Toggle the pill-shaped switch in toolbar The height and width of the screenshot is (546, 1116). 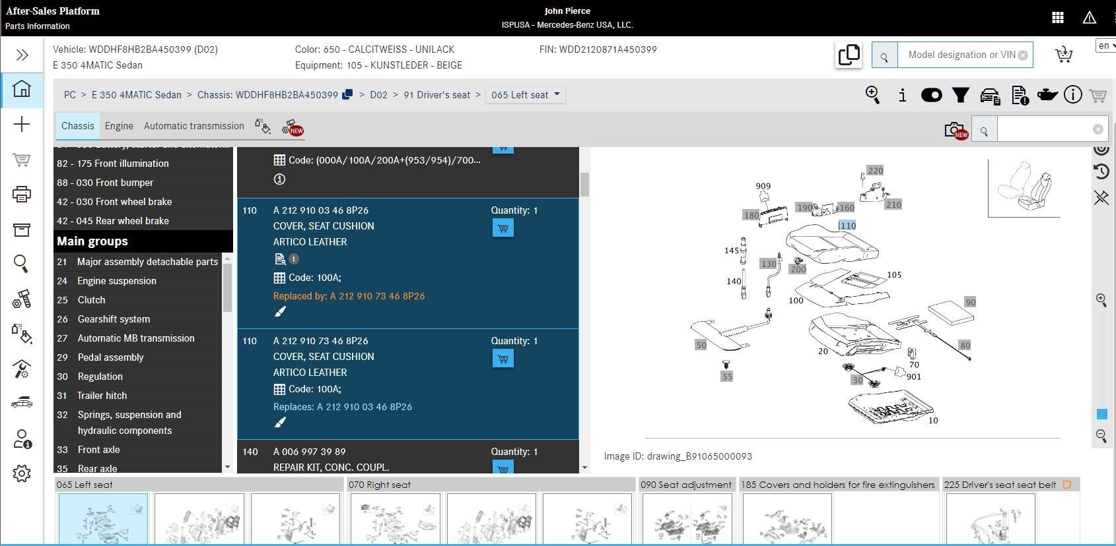[x=931, y=96]
